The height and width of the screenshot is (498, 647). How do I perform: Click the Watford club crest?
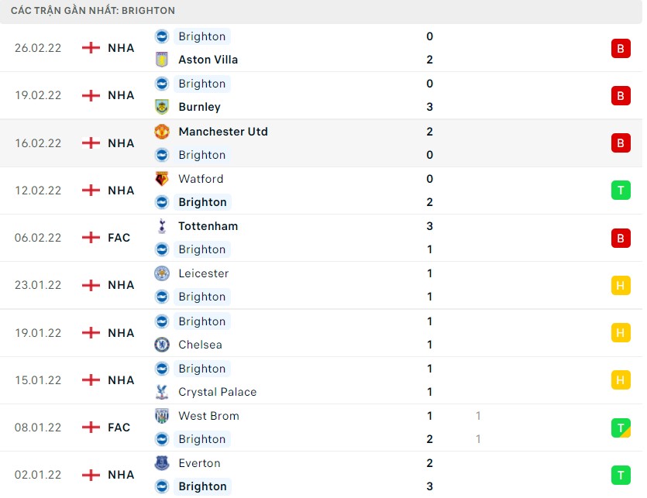click(162, 179)
